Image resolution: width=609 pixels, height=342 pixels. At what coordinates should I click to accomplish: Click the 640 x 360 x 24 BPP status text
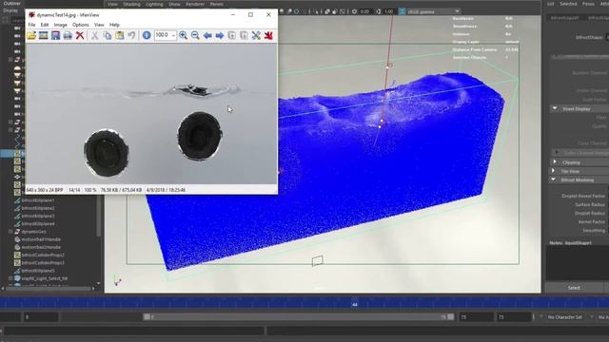tap(45, 190)
